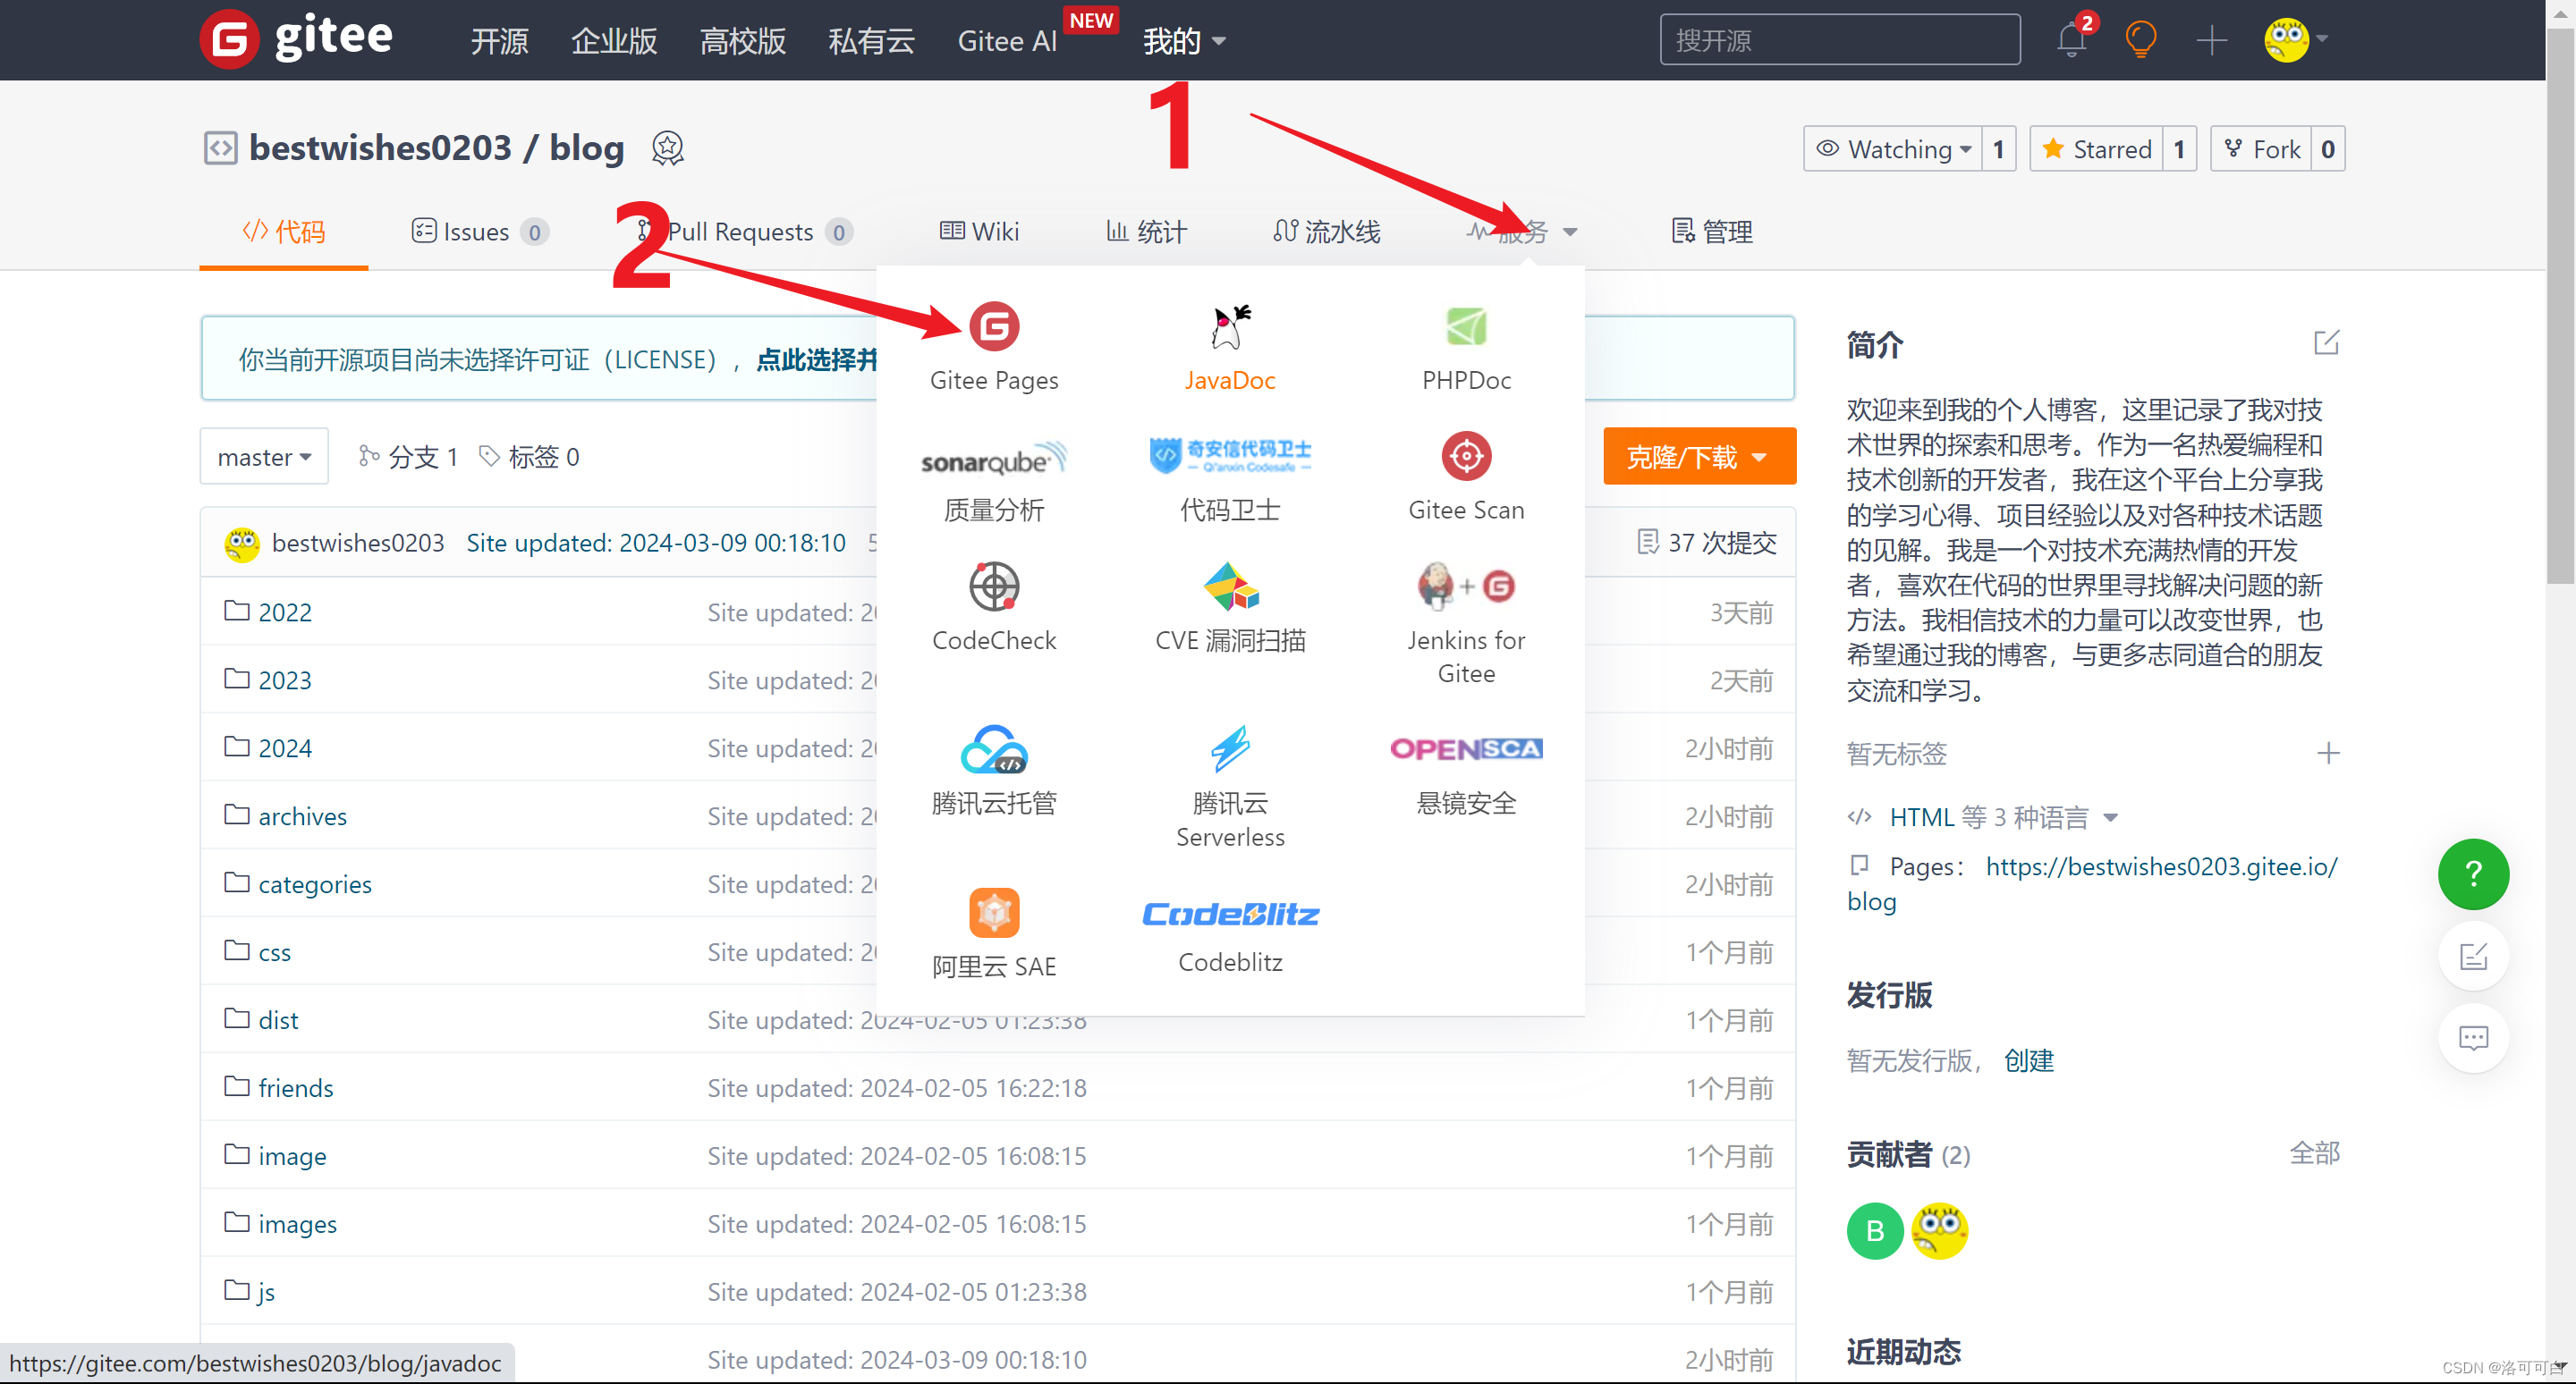Open the JavaDoc service
The height and width of the screenshot is (1384, 2576).
[x=1229, y=347]
